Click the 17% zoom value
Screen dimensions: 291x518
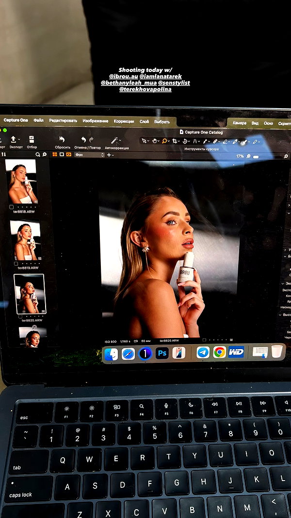click(x=240, y=156)
